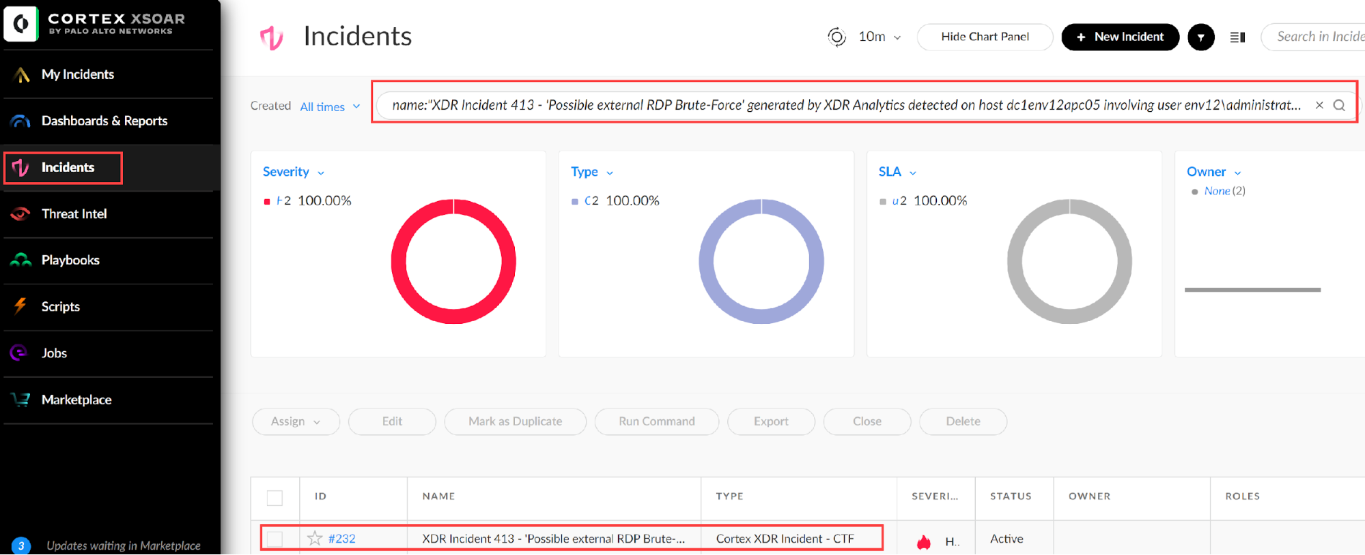Select the checkbox for incident #232

coord(275,539)
